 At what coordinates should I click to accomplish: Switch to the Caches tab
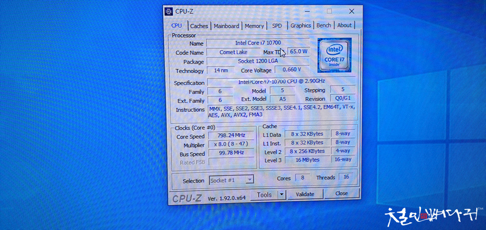[x=199, y=26]
